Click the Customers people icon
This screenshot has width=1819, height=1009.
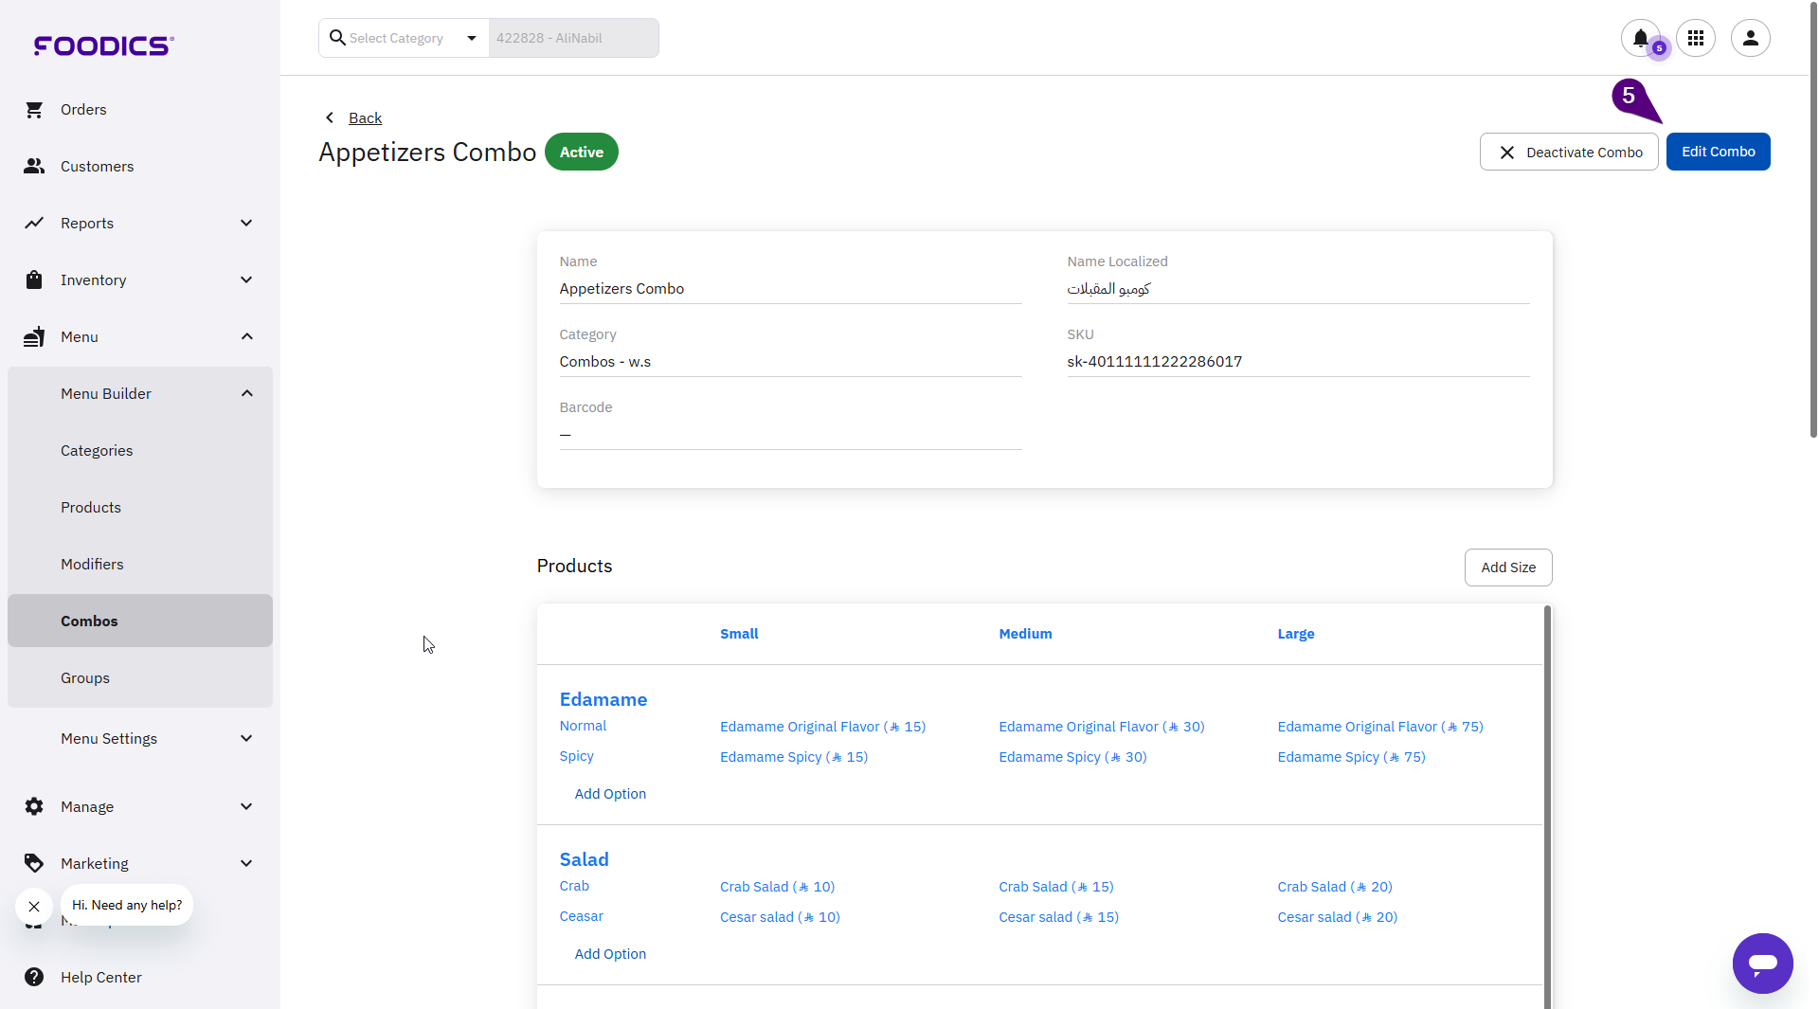(x=34, y=167)
